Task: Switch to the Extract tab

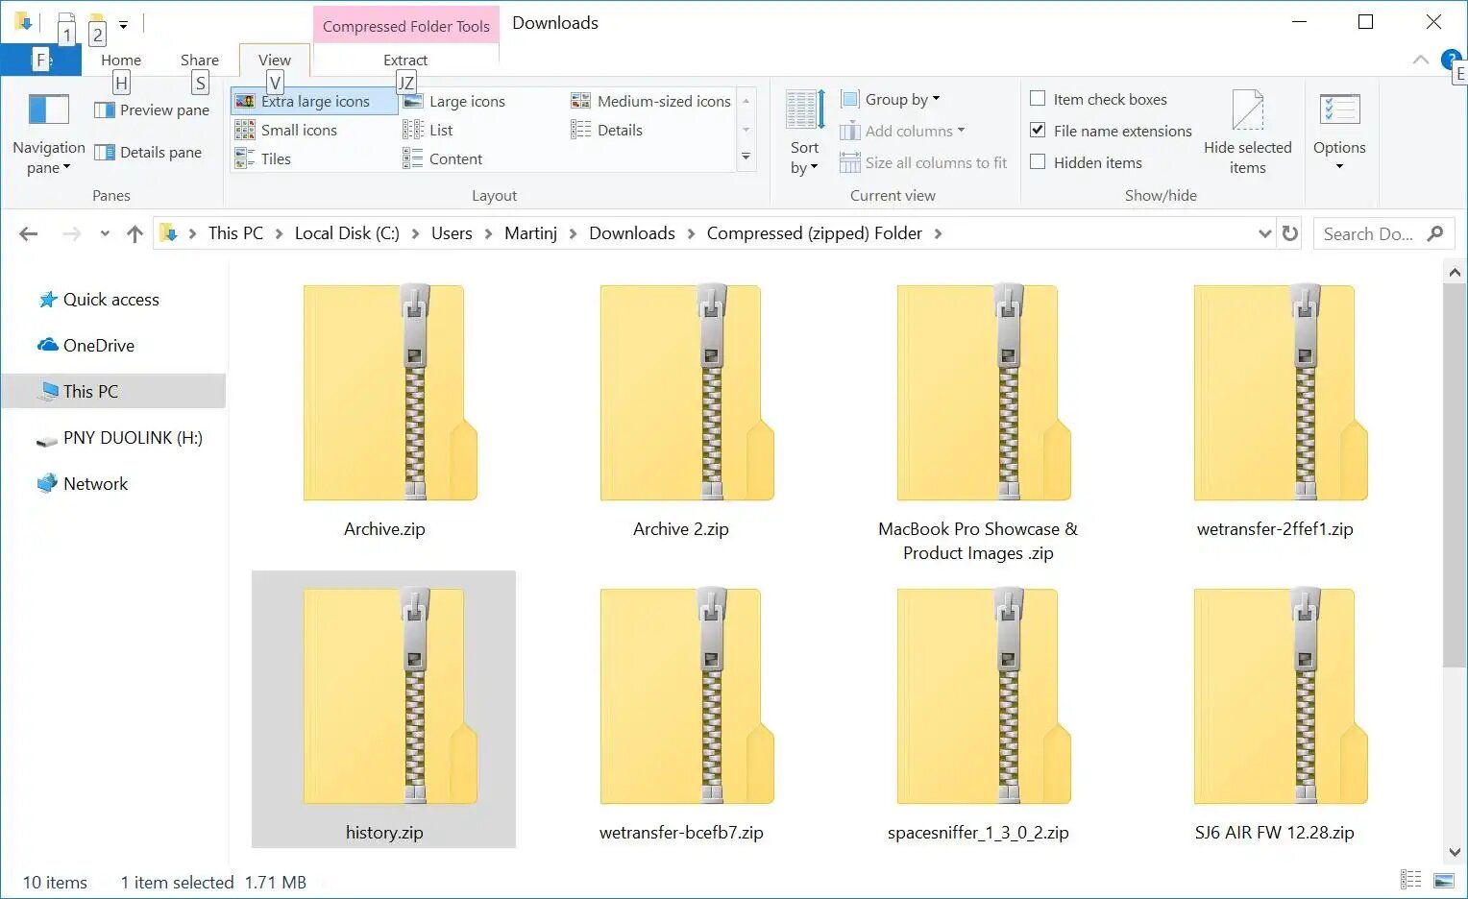Action: point(404,60)
